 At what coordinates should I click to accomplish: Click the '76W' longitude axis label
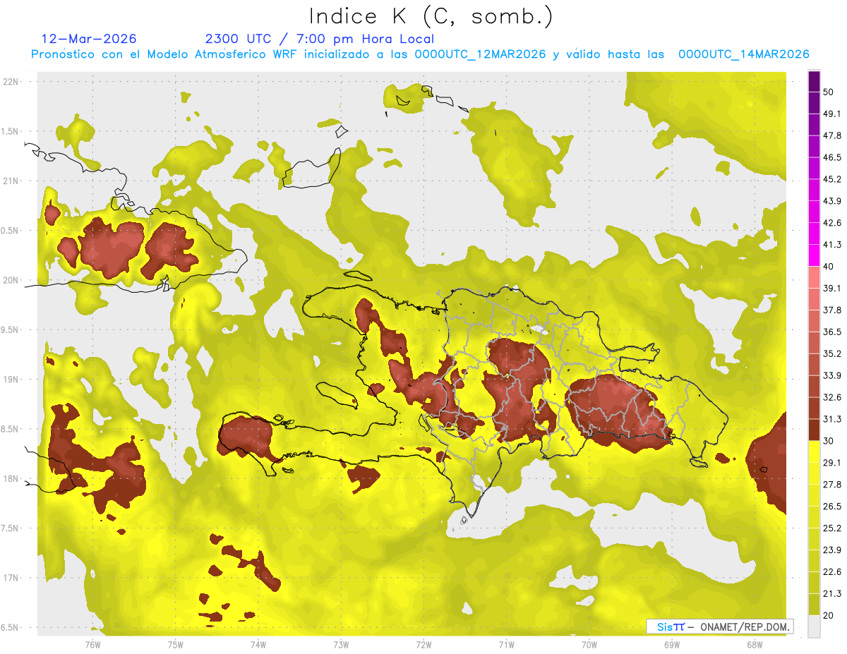[x=93, y=646]
